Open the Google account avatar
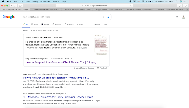The width and height of the screenshot is (189, 108). [x=183, y=17]
